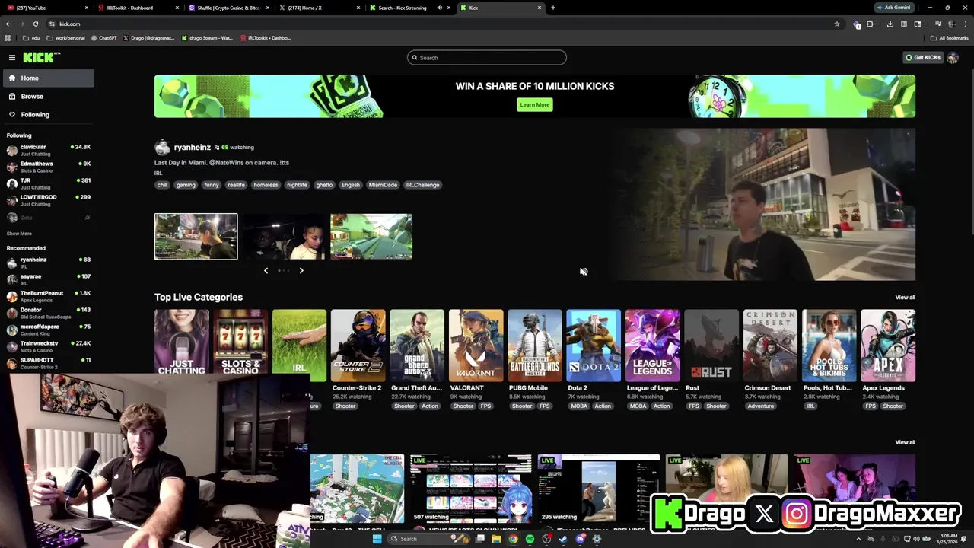Select the third featured stream thumbnail
974x548 pixels.
point(371,237)
